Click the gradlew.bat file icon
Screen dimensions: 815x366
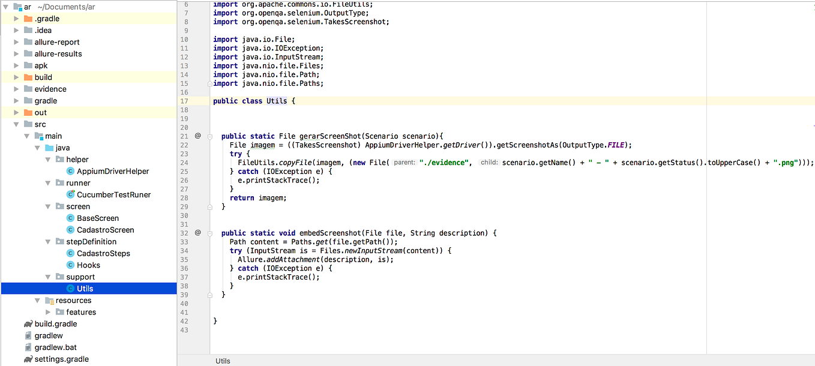click(28, 347)
